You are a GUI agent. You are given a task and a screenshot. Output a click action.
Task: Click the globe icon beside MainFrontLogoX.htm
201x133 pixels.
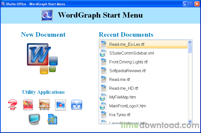click(x=103, y=106)
